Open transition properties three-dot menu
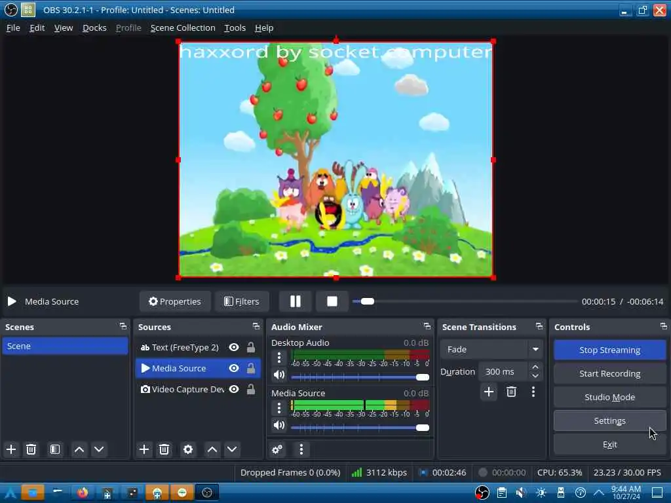This screenshot has width=671, height=503. click(x=533, y=392)
